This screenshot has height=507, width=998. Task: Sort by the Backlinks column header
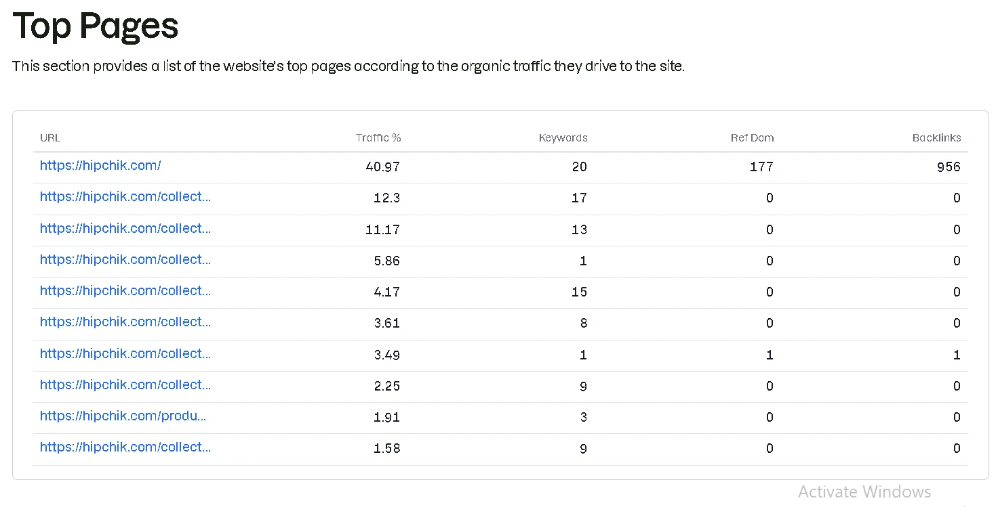[937, 137]
